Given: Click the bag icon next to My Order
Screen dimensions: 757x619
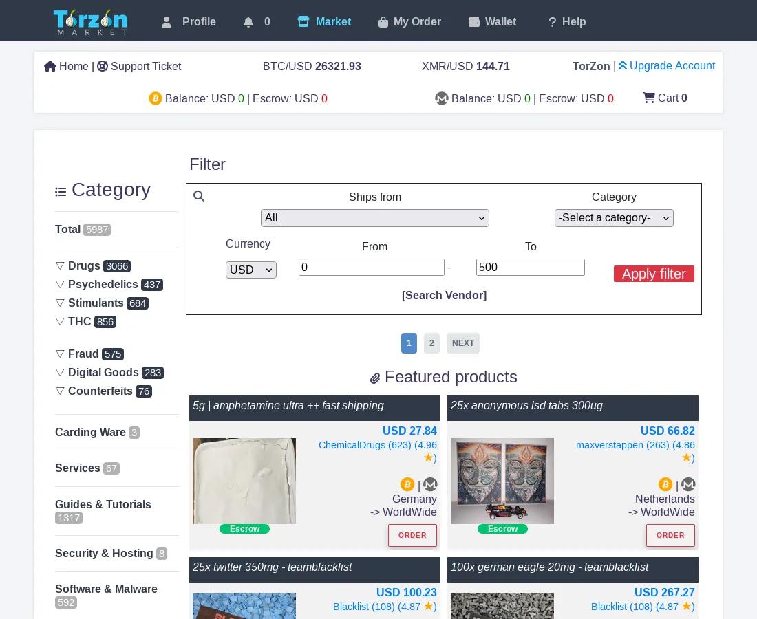Looking at the screenshot, I should point(383,22).
